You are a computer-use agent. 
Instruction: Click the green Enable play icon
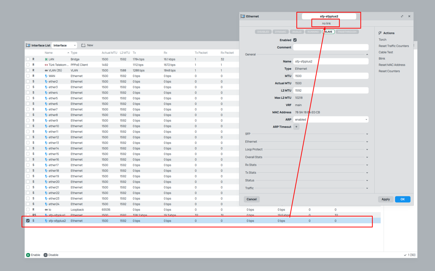(x=28, y=255)
